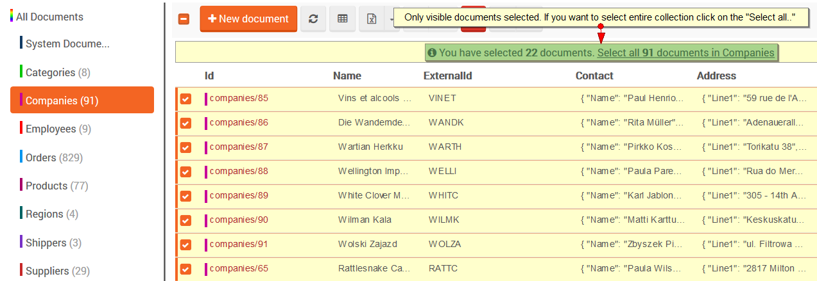The height and width of the screenshot is (281, 817).
Task: Click the New document button
Action: pos(248,19)
